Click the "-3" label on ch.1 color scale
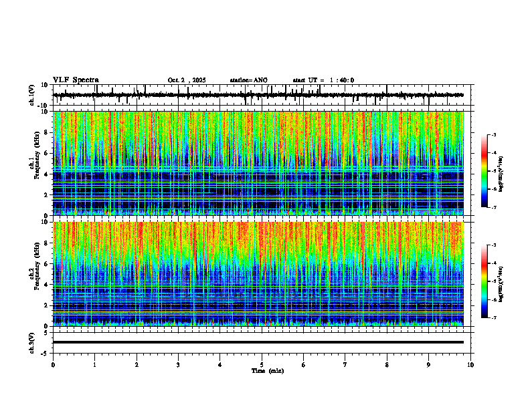Screen dimensions: 530x409 [493, 135]
